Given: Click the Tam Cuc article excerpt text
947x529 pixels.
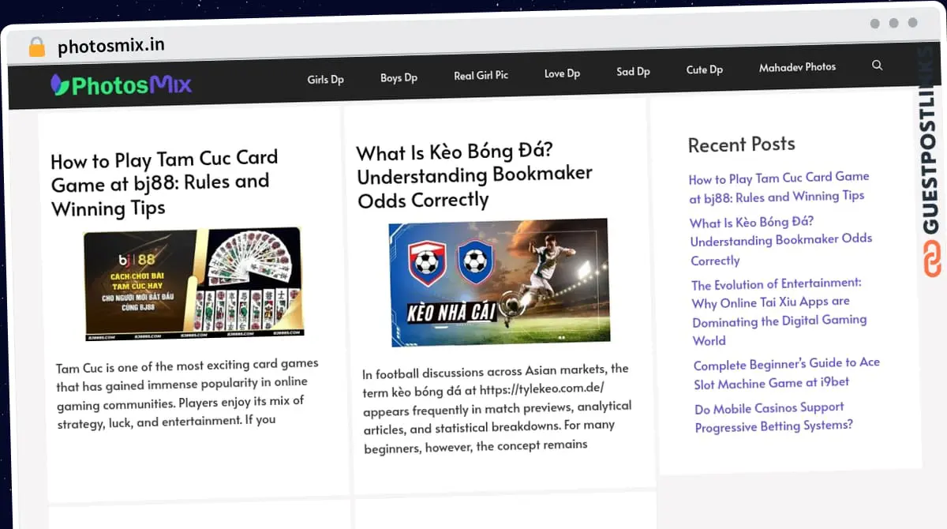Looking at the screenshot, I should pos(188,392).
